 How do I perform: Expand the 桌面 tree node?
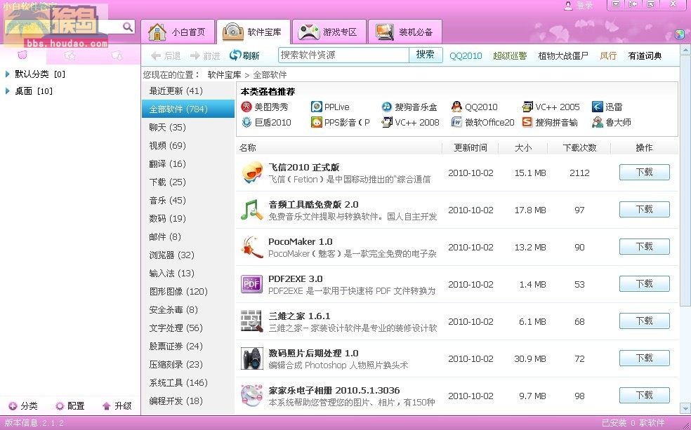tap(7, 91)
